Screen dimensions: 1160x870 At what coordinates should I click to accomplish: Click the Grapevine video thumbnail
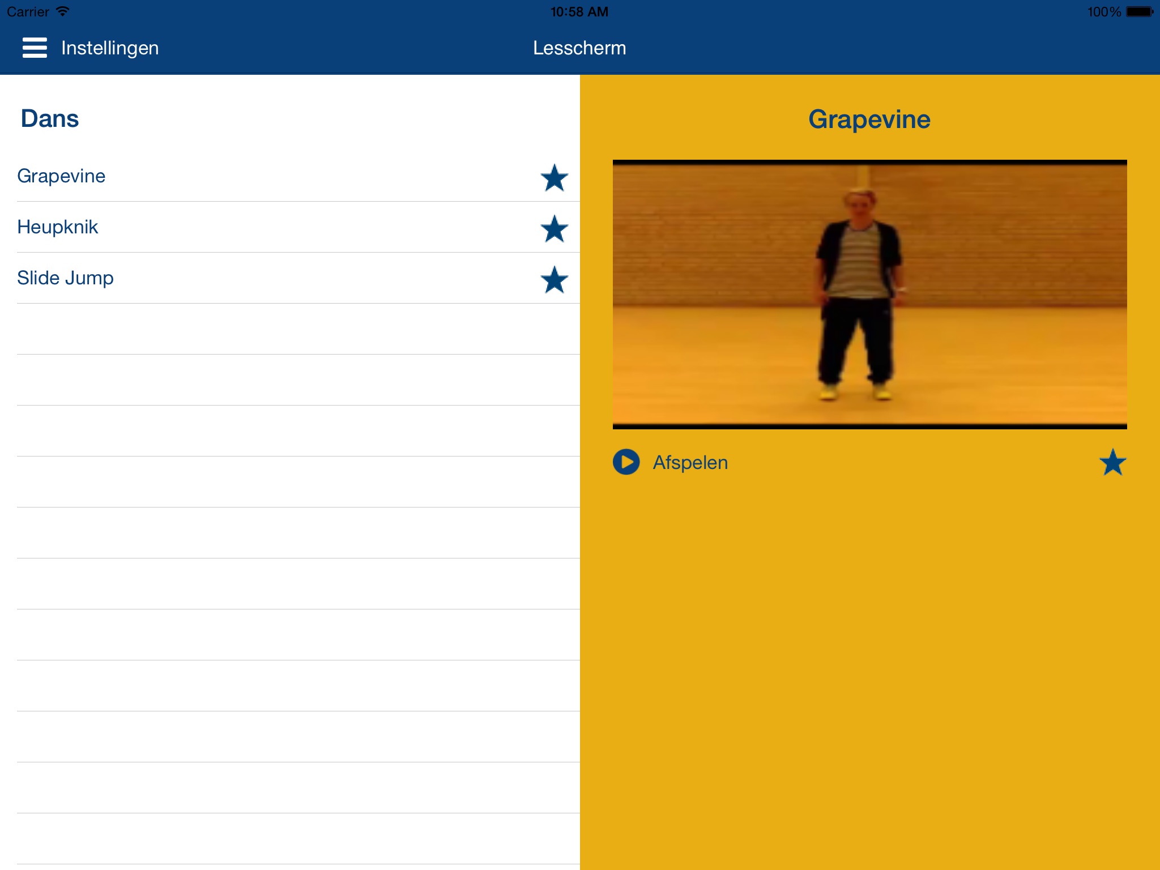[x=870, y=295]
